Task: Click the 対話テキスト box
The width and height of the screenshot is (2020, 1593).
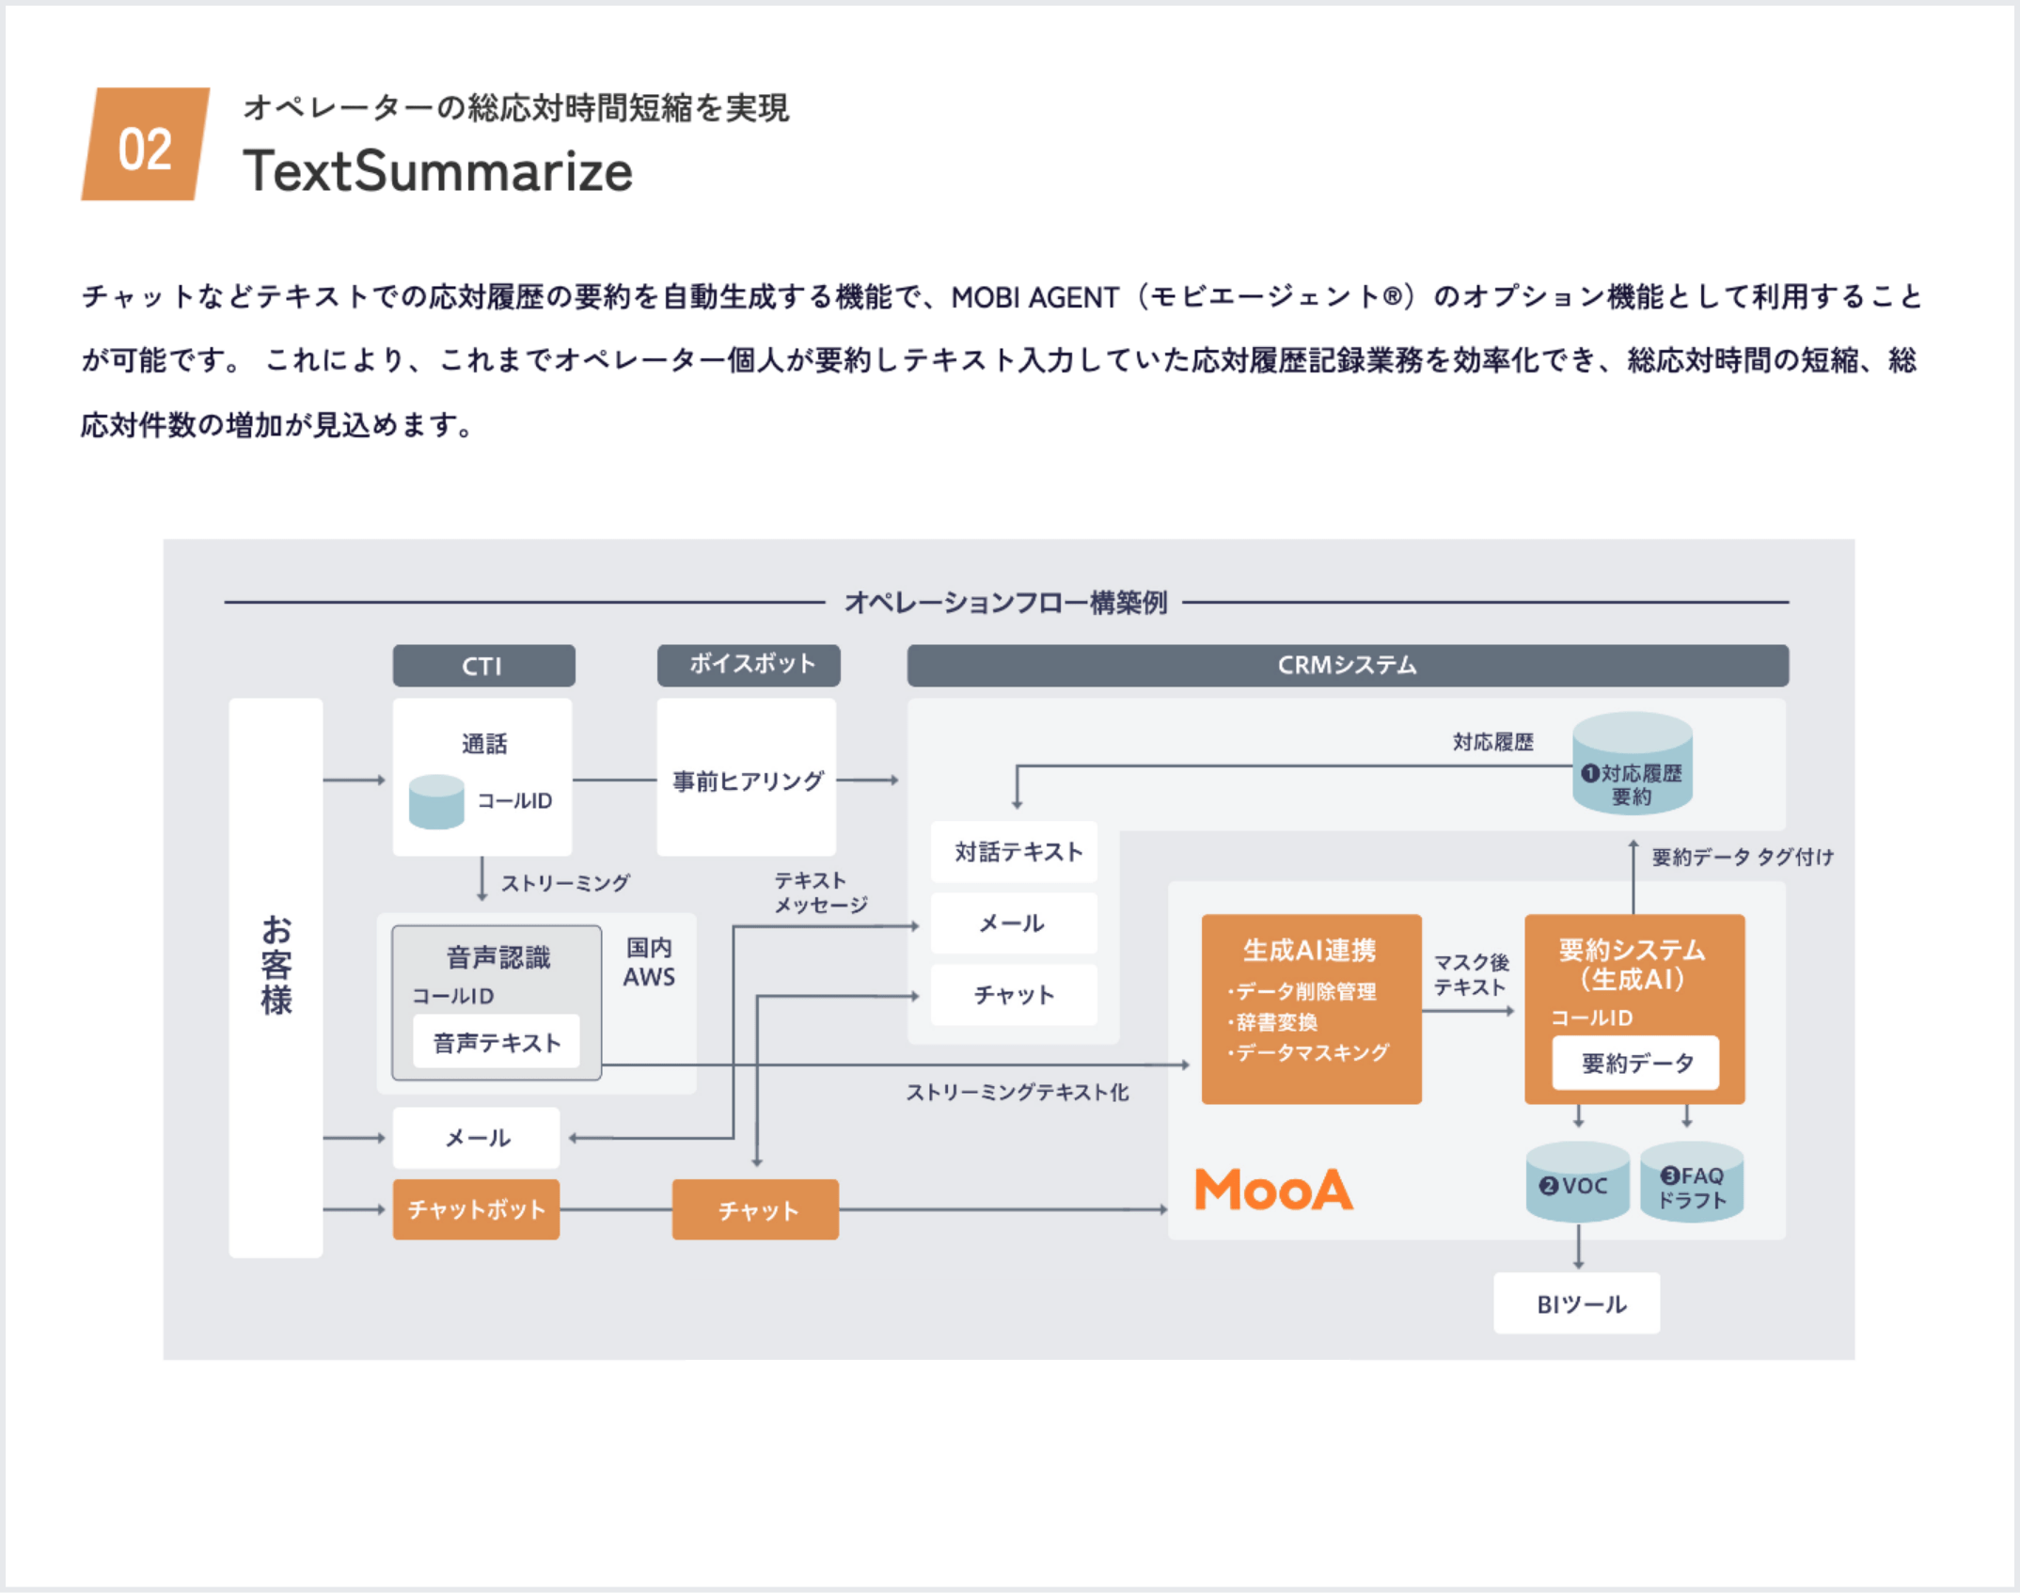Action: click(x=1014, y=852)
